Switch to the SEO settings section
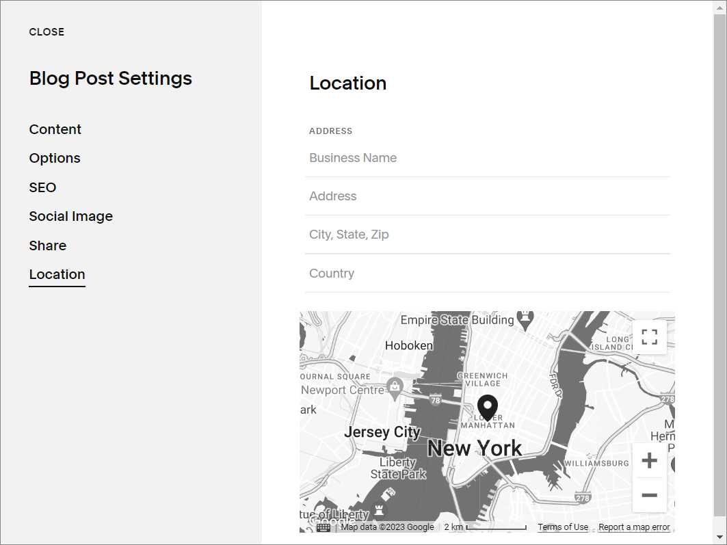Screen dimensions: 727x545 [x=42, y=187]
